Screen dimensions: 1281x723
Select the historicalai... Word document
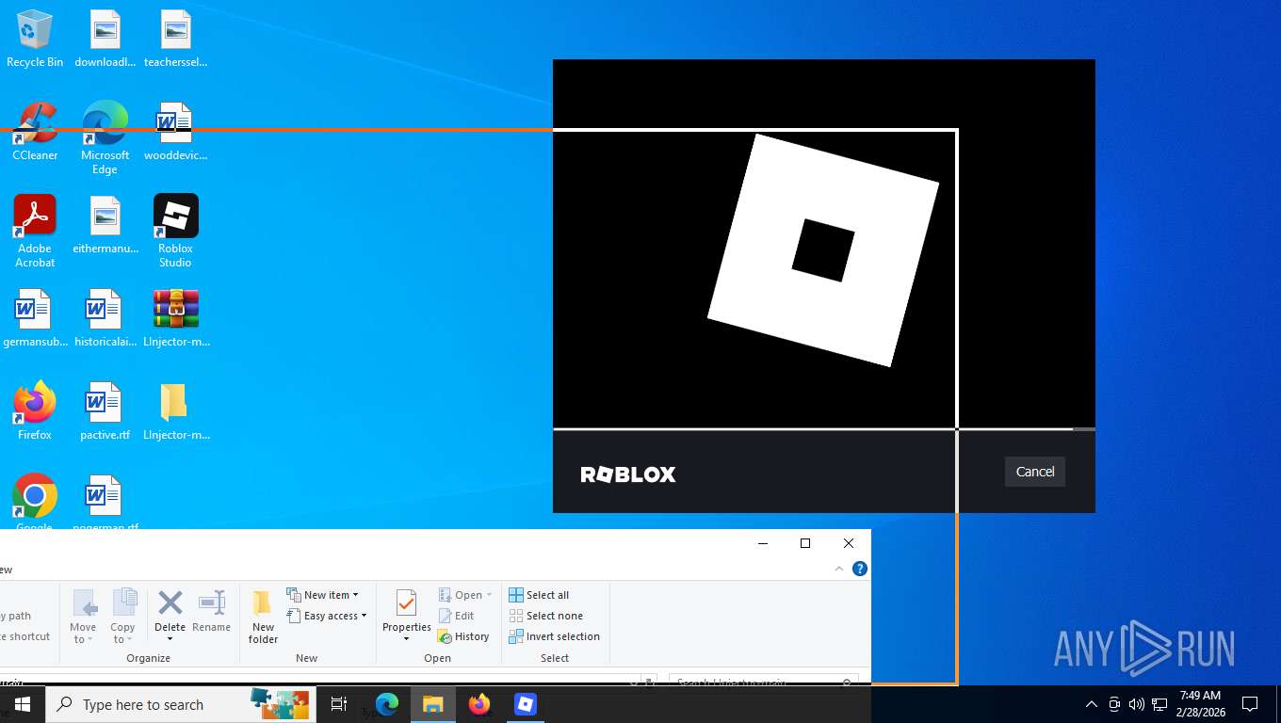pos(105,318)
